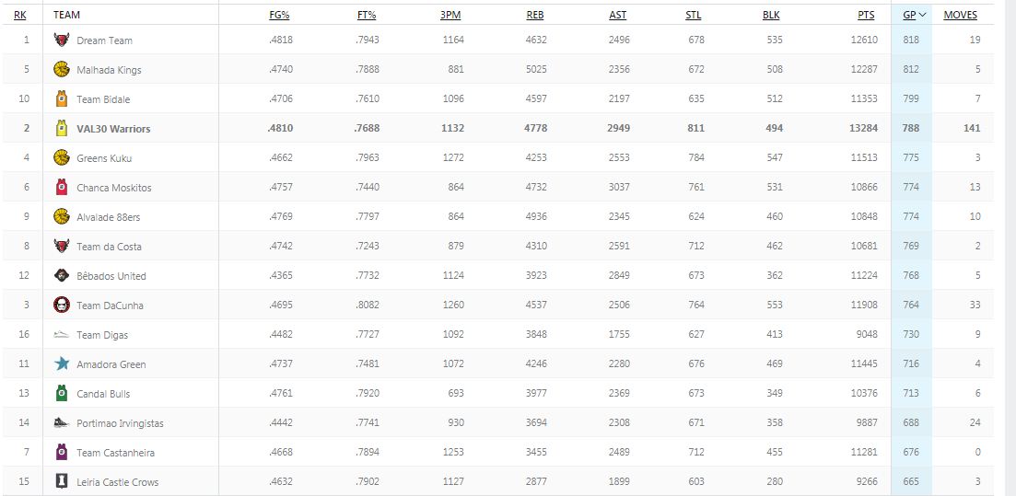
Task: Click Candal Bulls green jersey icon
Action: 62,393
